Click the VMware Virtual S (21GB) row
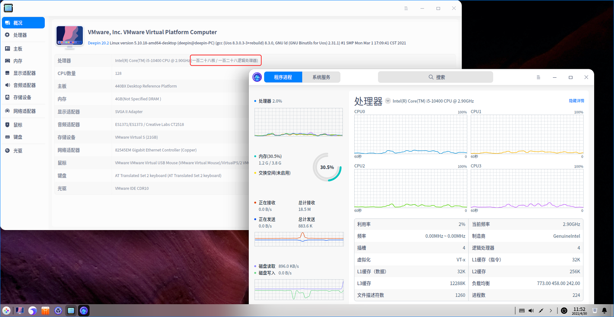This screenshot has height=317, width=614. pyautogui.click(x=152, y=137)
